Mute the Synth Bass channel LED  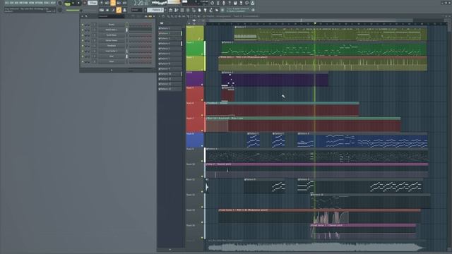pos(83,35)
